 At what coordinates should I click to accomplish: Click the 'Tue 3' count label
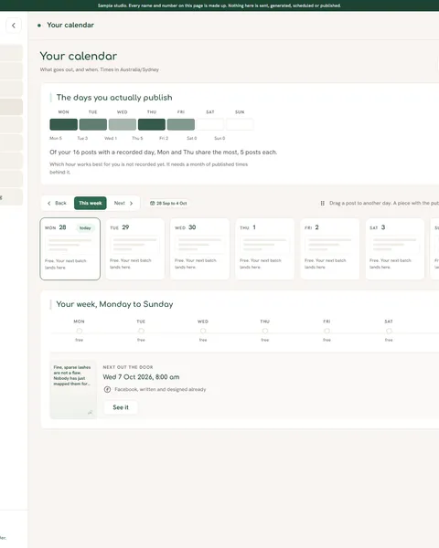[x=82, y=139]
